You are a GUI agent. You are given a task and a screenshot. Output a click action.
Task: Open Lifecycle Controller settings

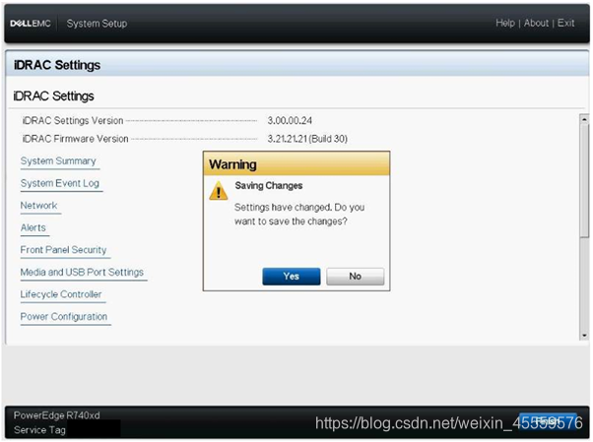(61, 294)
